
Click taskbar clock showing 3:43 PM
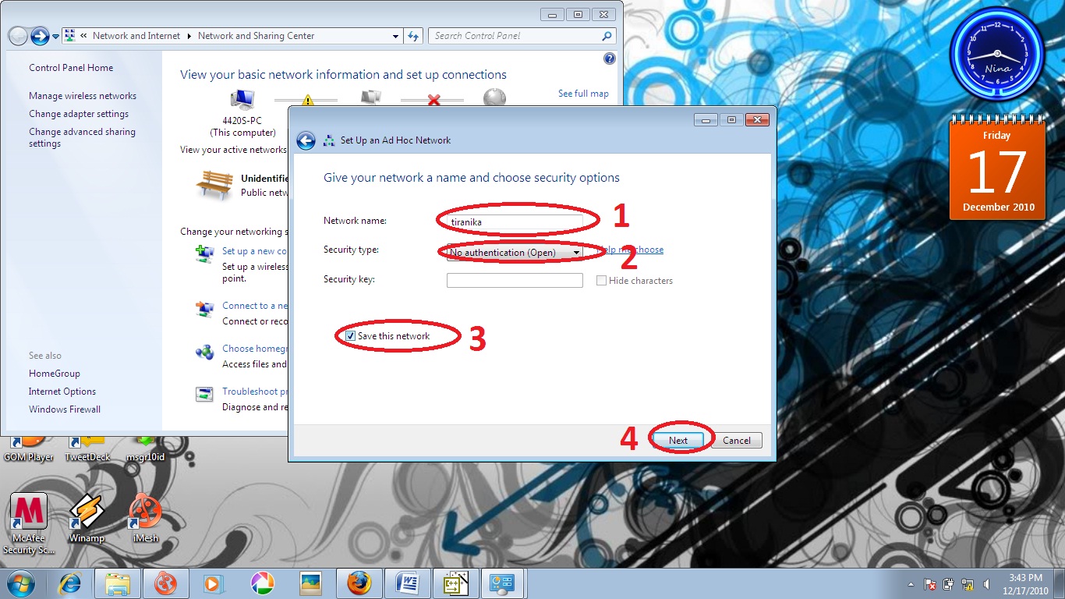(1024, 583)
